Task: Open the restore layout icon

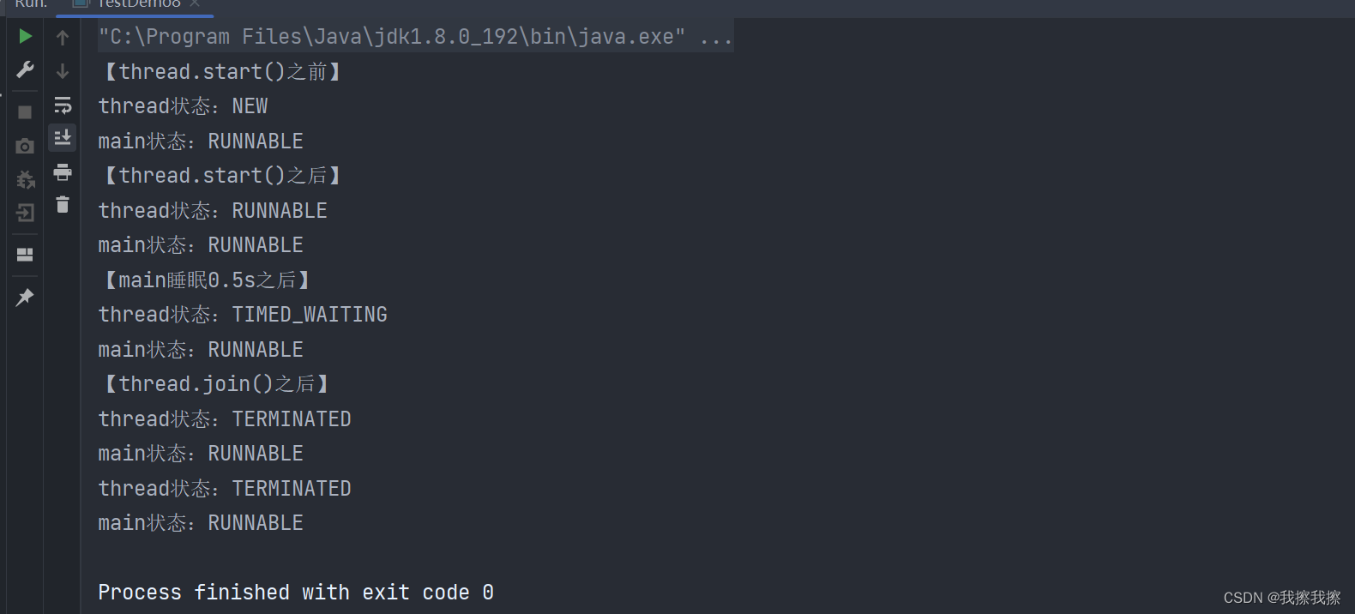Action: [25, 255]
